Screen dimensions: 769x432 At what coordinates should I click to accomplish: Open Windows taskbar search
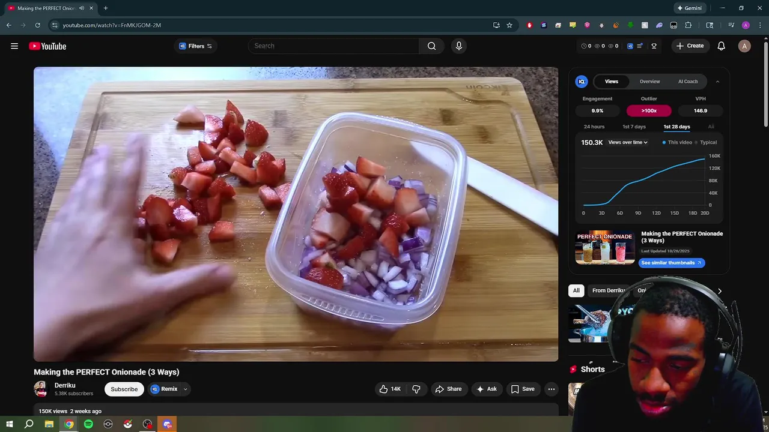coord(29,424)
